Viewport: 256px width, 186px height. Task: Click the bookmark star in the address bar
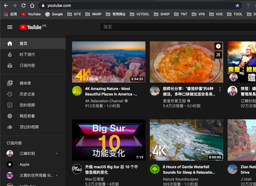(x=237, y=5)
